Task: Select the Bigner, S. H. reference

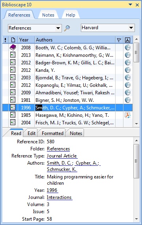Action: [x=67, y=100]
